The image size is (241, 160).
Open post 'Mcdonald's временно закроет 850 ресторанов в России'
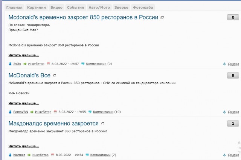[83, 17]
